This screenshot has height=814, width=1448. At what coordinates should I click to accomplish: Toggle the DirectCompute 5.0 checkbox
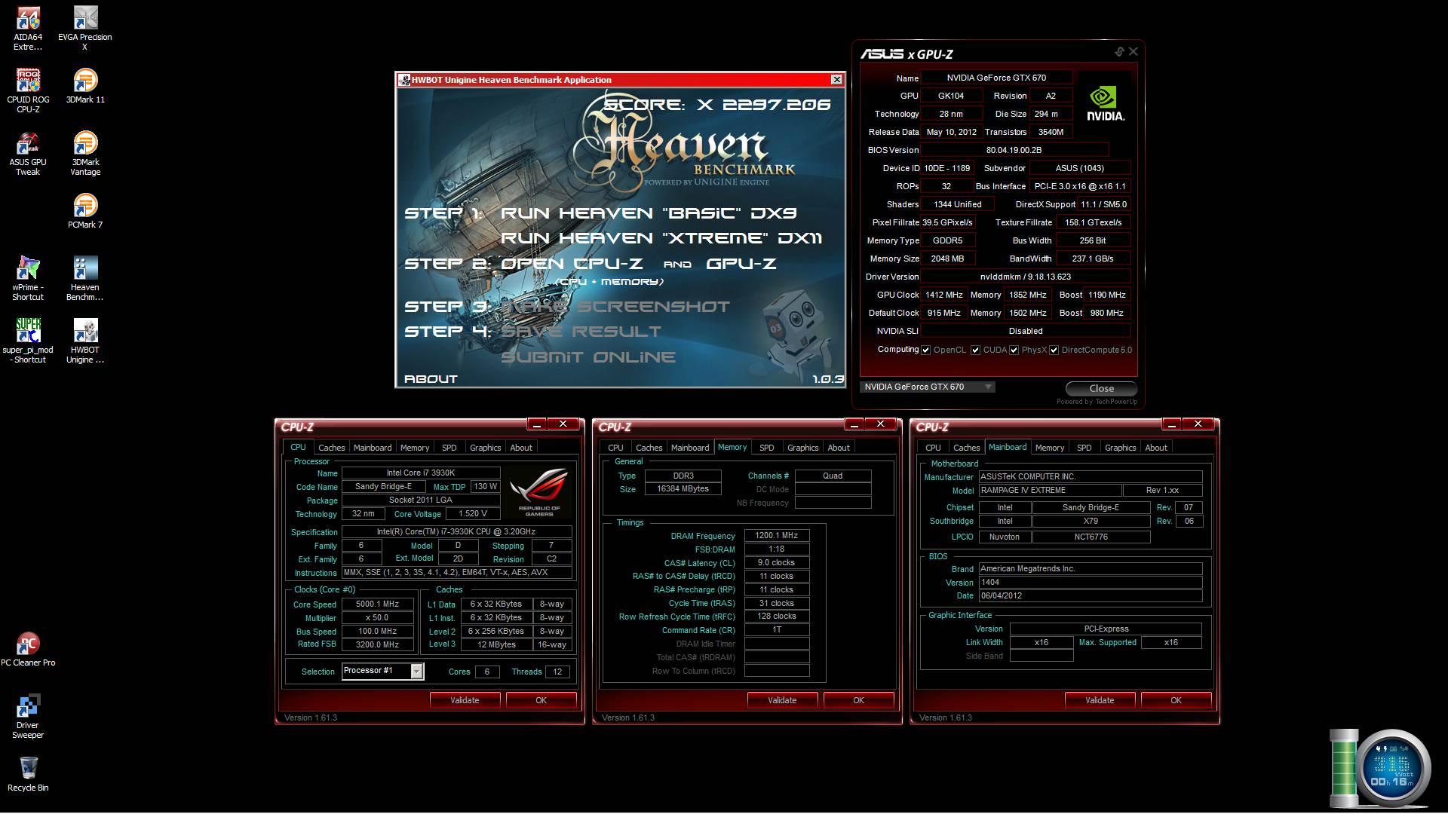tap(1054, 350)
